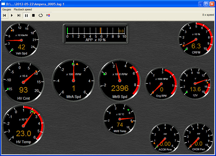
Task: Select the Eng RPM gauge
Action: (x=161, y=84)
